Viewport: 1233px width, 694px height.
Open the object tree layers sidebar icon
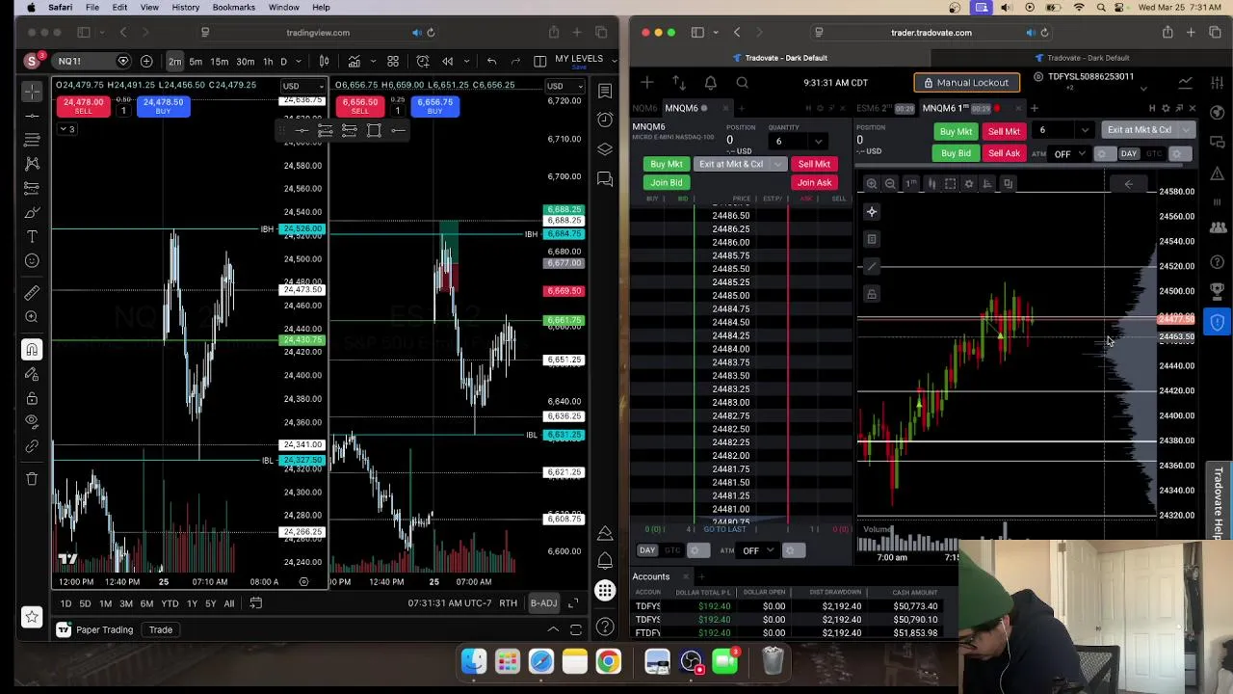(x=605, y=149)
